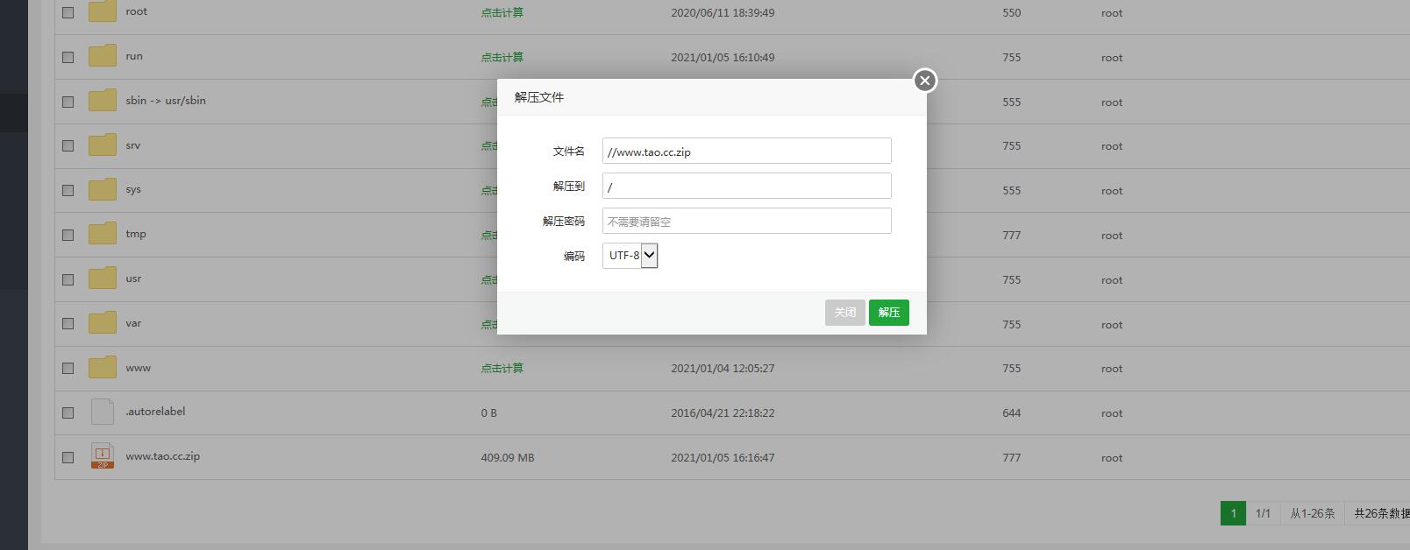Go to page 1 in pagination
The width and height of the screenshot is (1410, 550).
[x=1233, y=513]
